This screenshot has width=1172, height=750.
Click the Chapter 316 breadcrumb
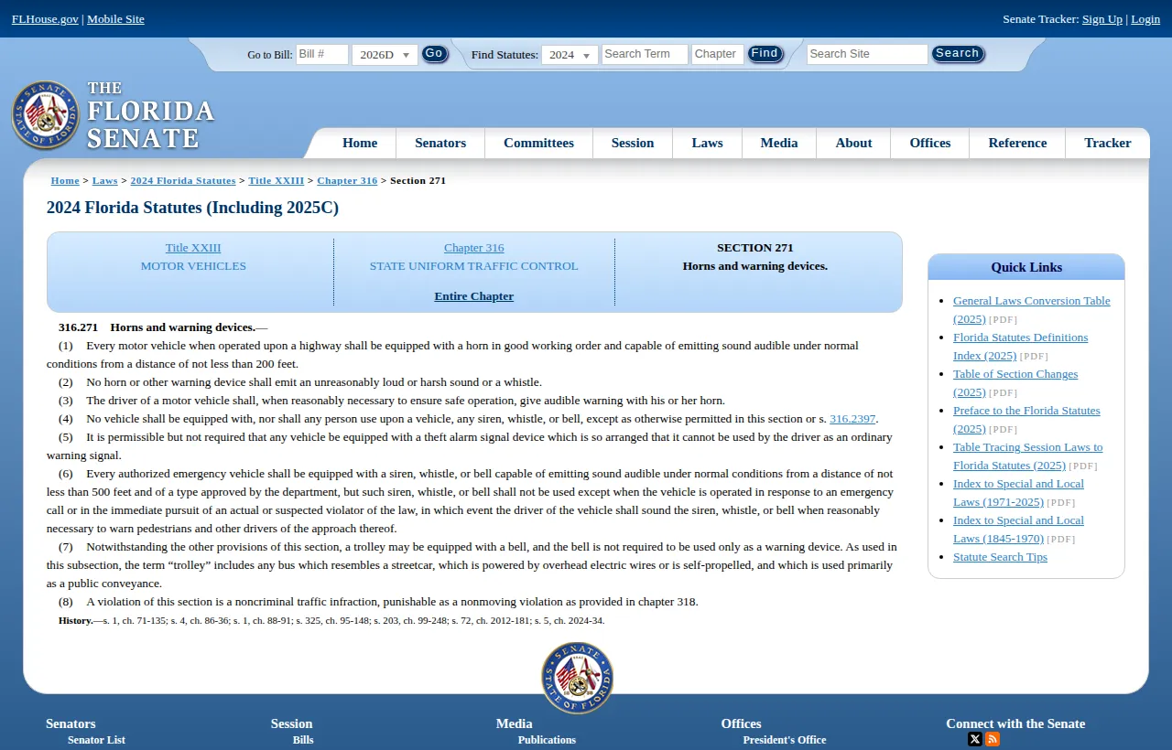(x=347, y=180)
